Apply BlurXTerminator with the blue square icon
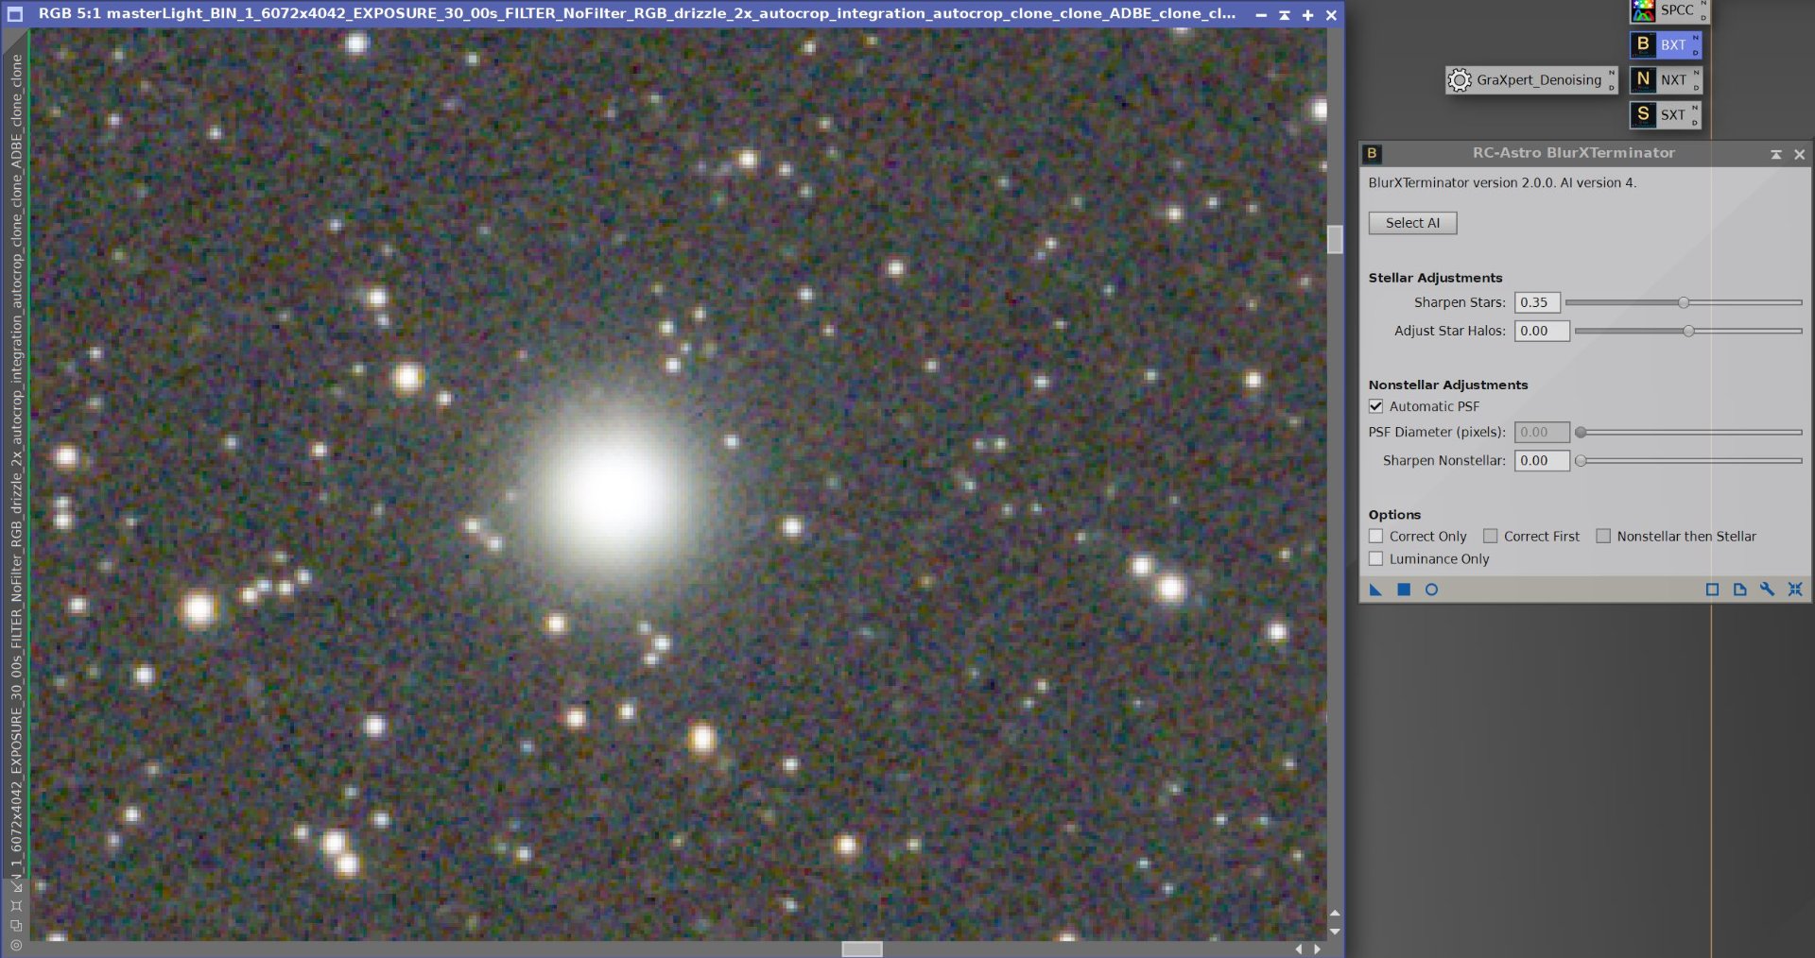The height and width of the screenshot is (958, 1815). click(x=1404, y=590)
